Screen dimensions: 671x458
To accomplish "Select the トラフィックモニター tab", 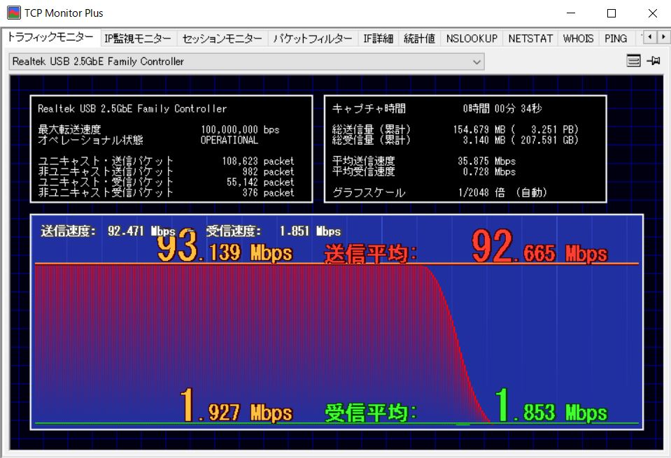I will [50, 38].
